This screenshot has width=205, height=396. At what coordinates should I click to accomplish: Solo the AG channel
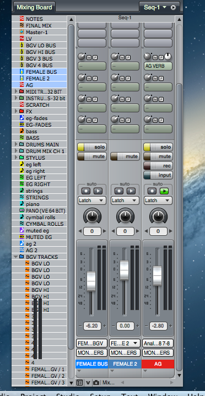pos(158,147)
